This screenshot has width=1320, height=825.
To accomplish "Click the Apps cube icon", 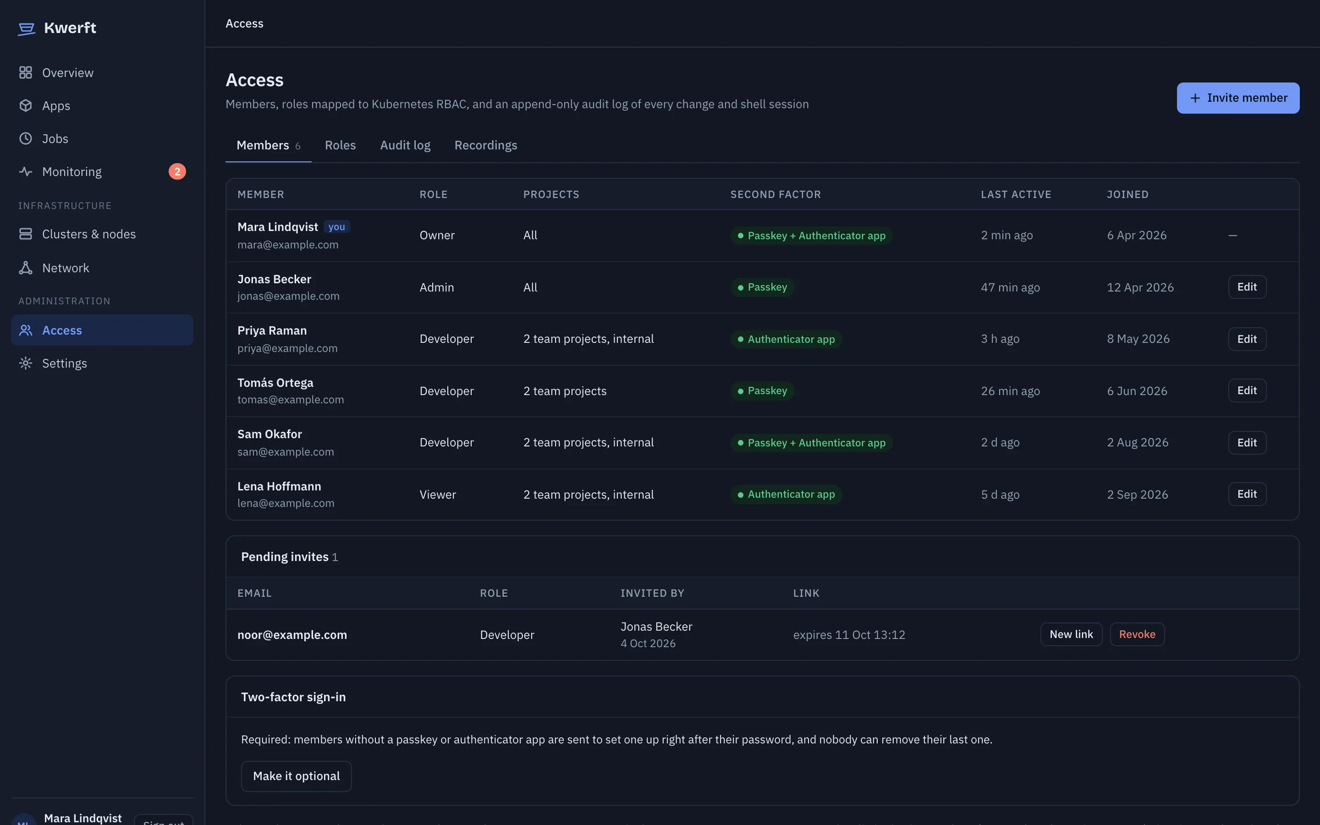I will coord(26,105).
